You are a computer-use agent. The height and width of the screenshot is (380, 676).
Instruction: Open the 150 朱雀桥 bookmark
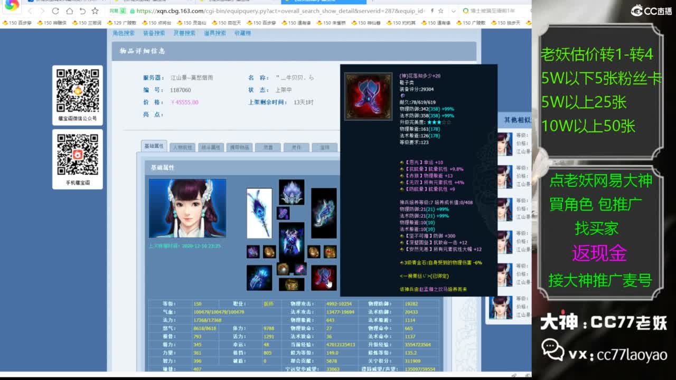[x=331, y=23]
